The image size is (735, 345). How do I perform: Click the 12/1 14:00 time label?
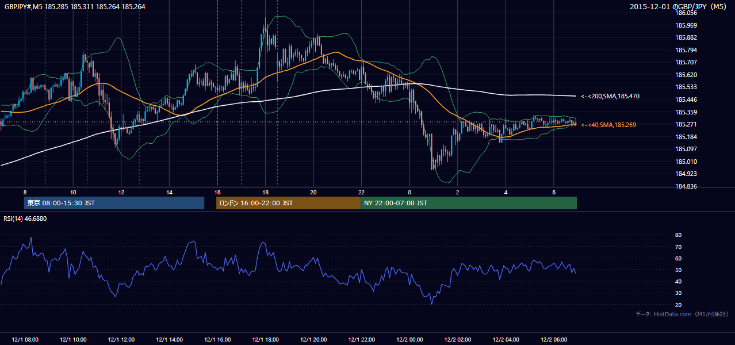pos(169,340)
